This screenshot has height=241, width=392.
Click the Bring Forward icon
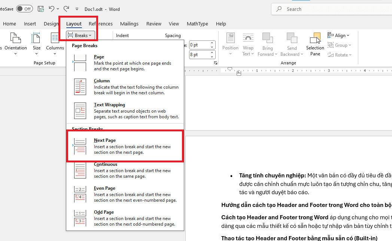pyautogui.click(x=267, y=38)
